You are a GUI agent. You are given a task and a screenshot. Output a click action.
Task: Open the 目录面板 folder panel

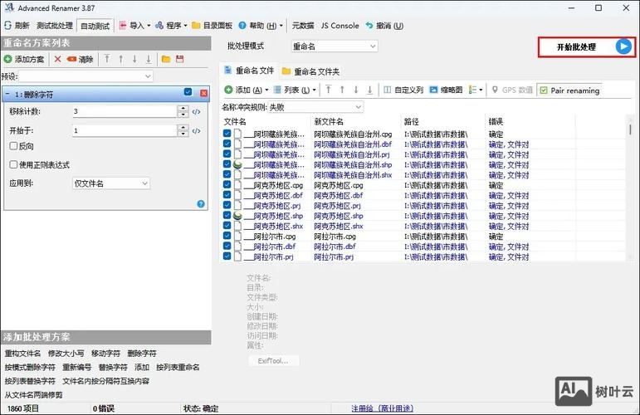click(212, 26)
